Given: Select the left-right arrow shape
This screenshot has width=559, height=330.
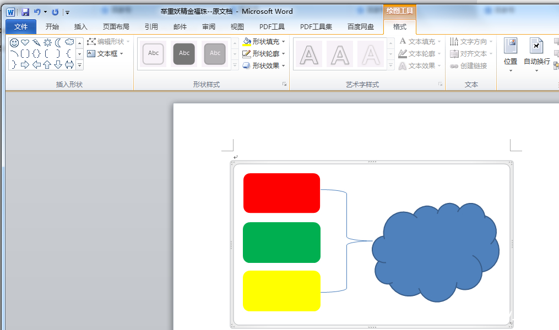Looking at the screenshot, I should coord(69,64).
